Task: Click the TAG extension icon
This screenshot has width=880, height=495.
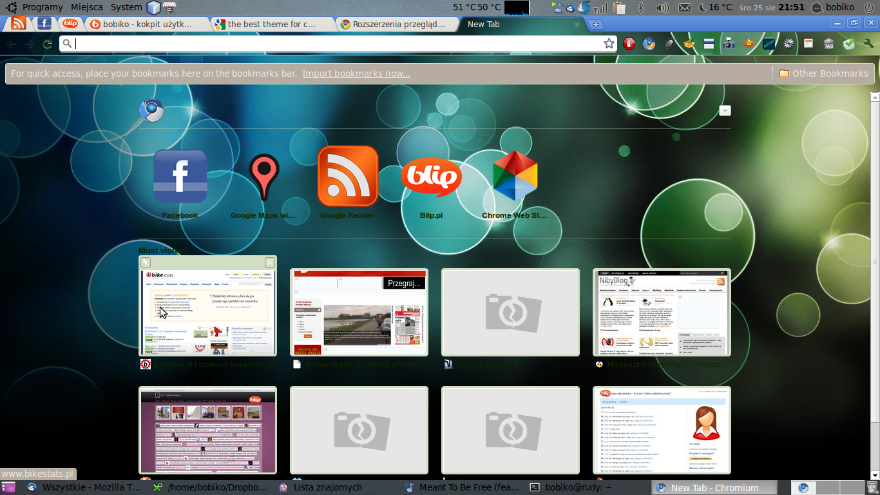Action: [828, 44]
